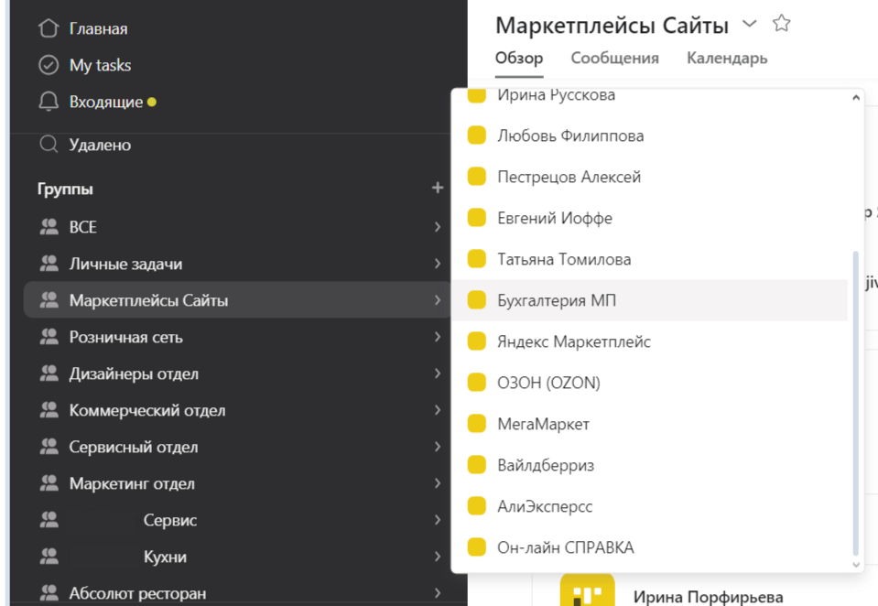The image size is (878, 606).
Task: Star the Маркетплейсы Сайты group as favorite
Action: coord(781,24)
